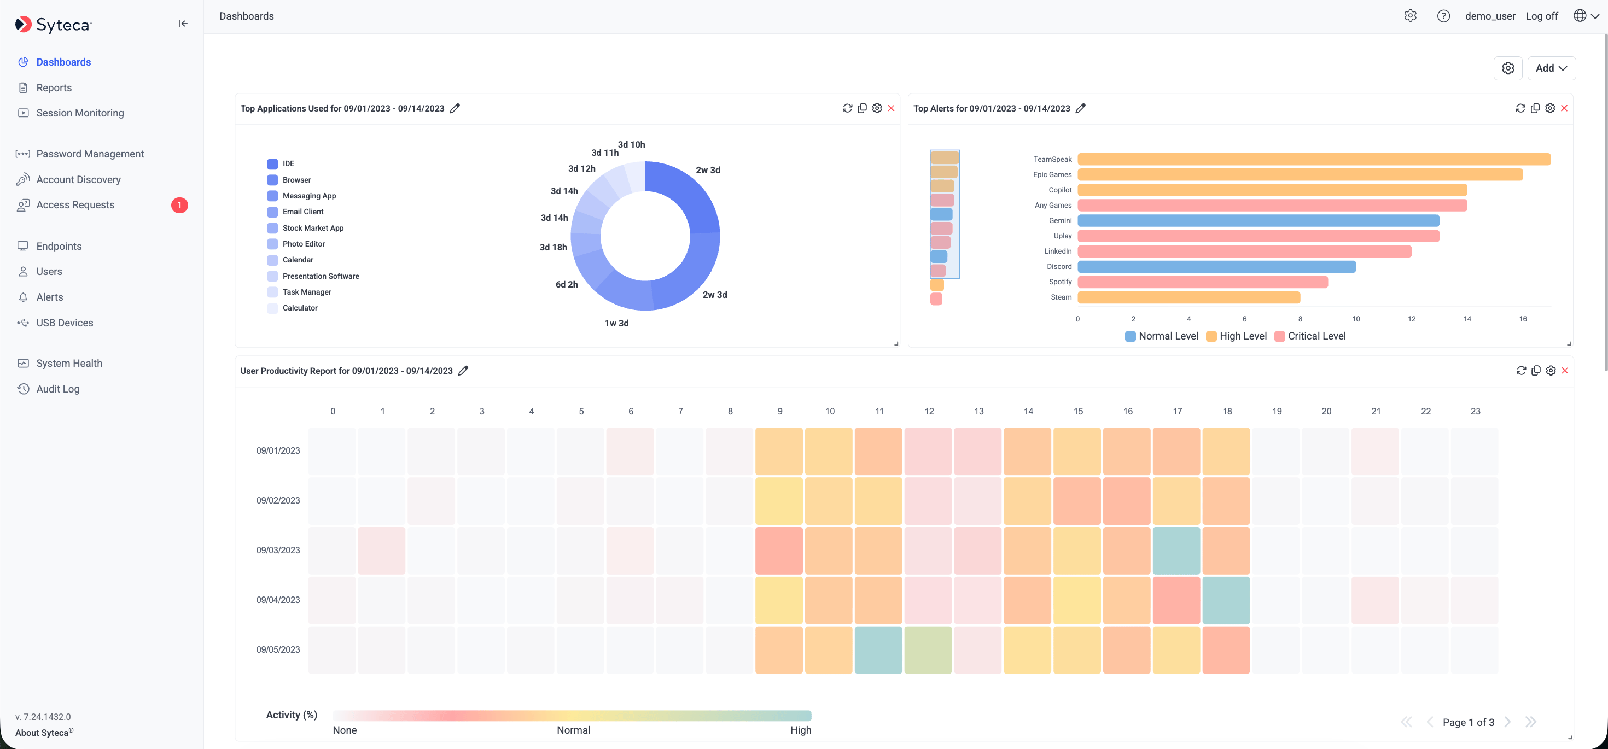Toggle IDE legend entry in donut chart

280,163
